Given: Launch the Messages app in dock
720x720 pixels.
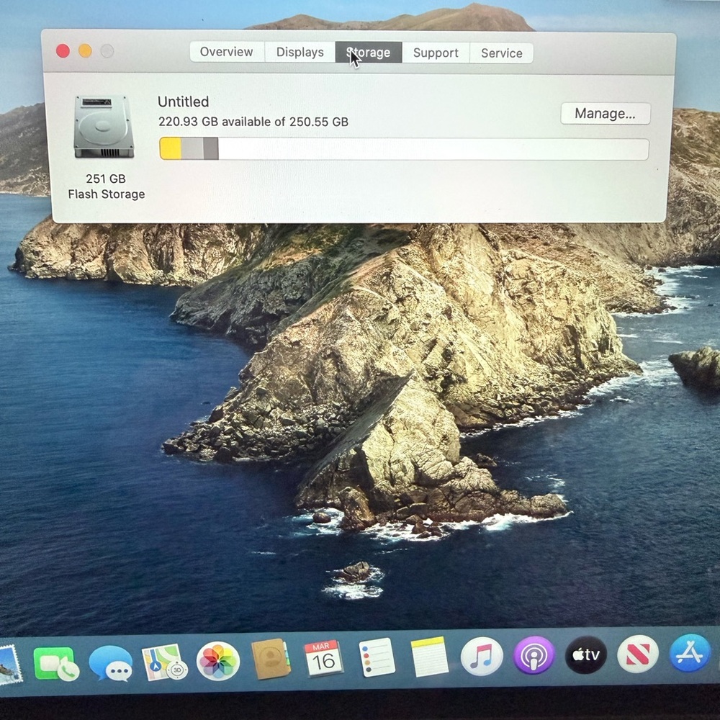Looking at the screenshot, I should tap(110, 663).
